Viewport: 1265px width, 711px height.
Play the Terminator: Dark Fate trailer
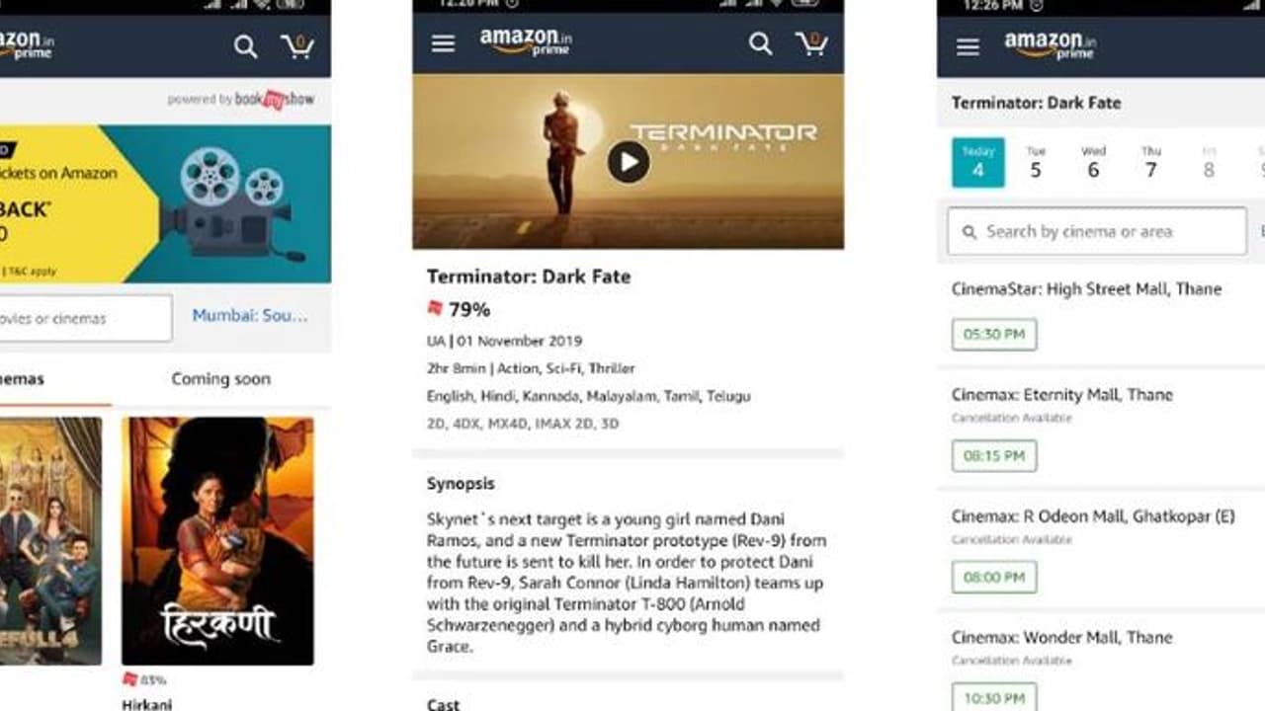point(629,162)
